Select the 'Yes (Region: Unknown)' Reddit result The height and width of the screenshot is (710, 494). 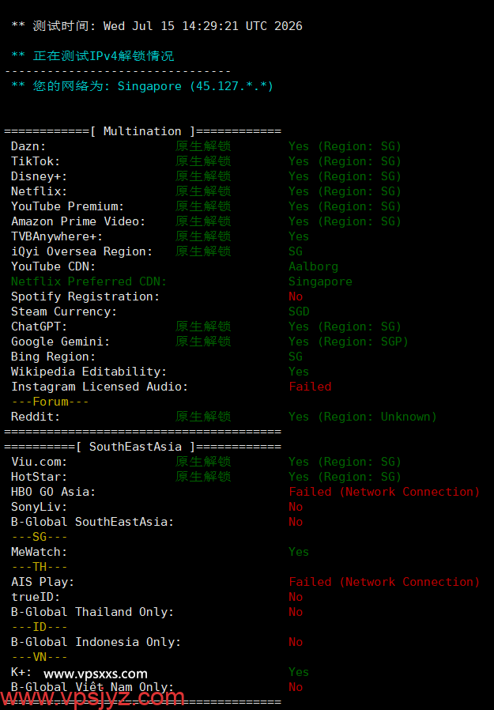[363, 417]
